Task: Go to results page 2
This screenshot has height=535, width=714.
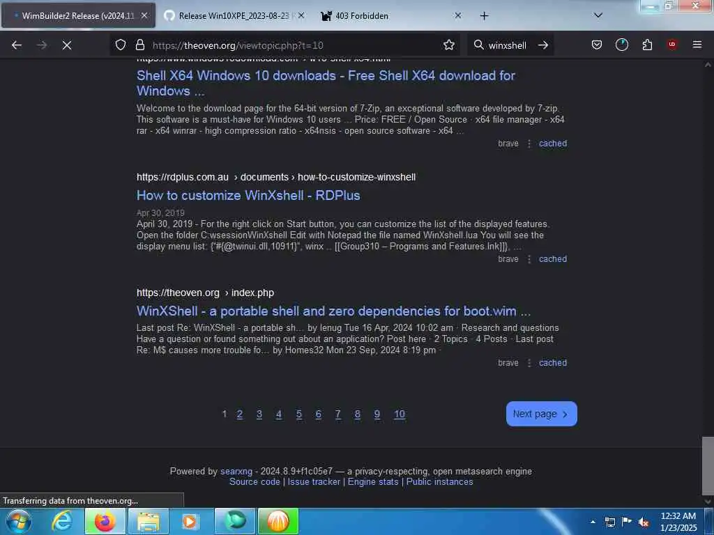Action: [240, 414]
